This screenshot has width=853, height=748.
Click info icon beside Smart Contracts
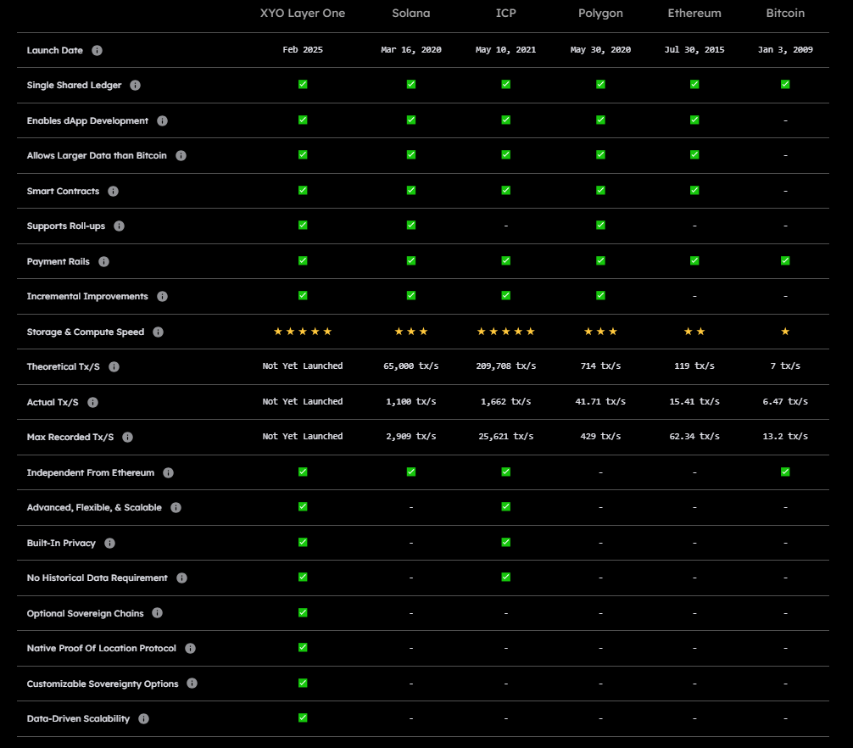pos(113,191)
